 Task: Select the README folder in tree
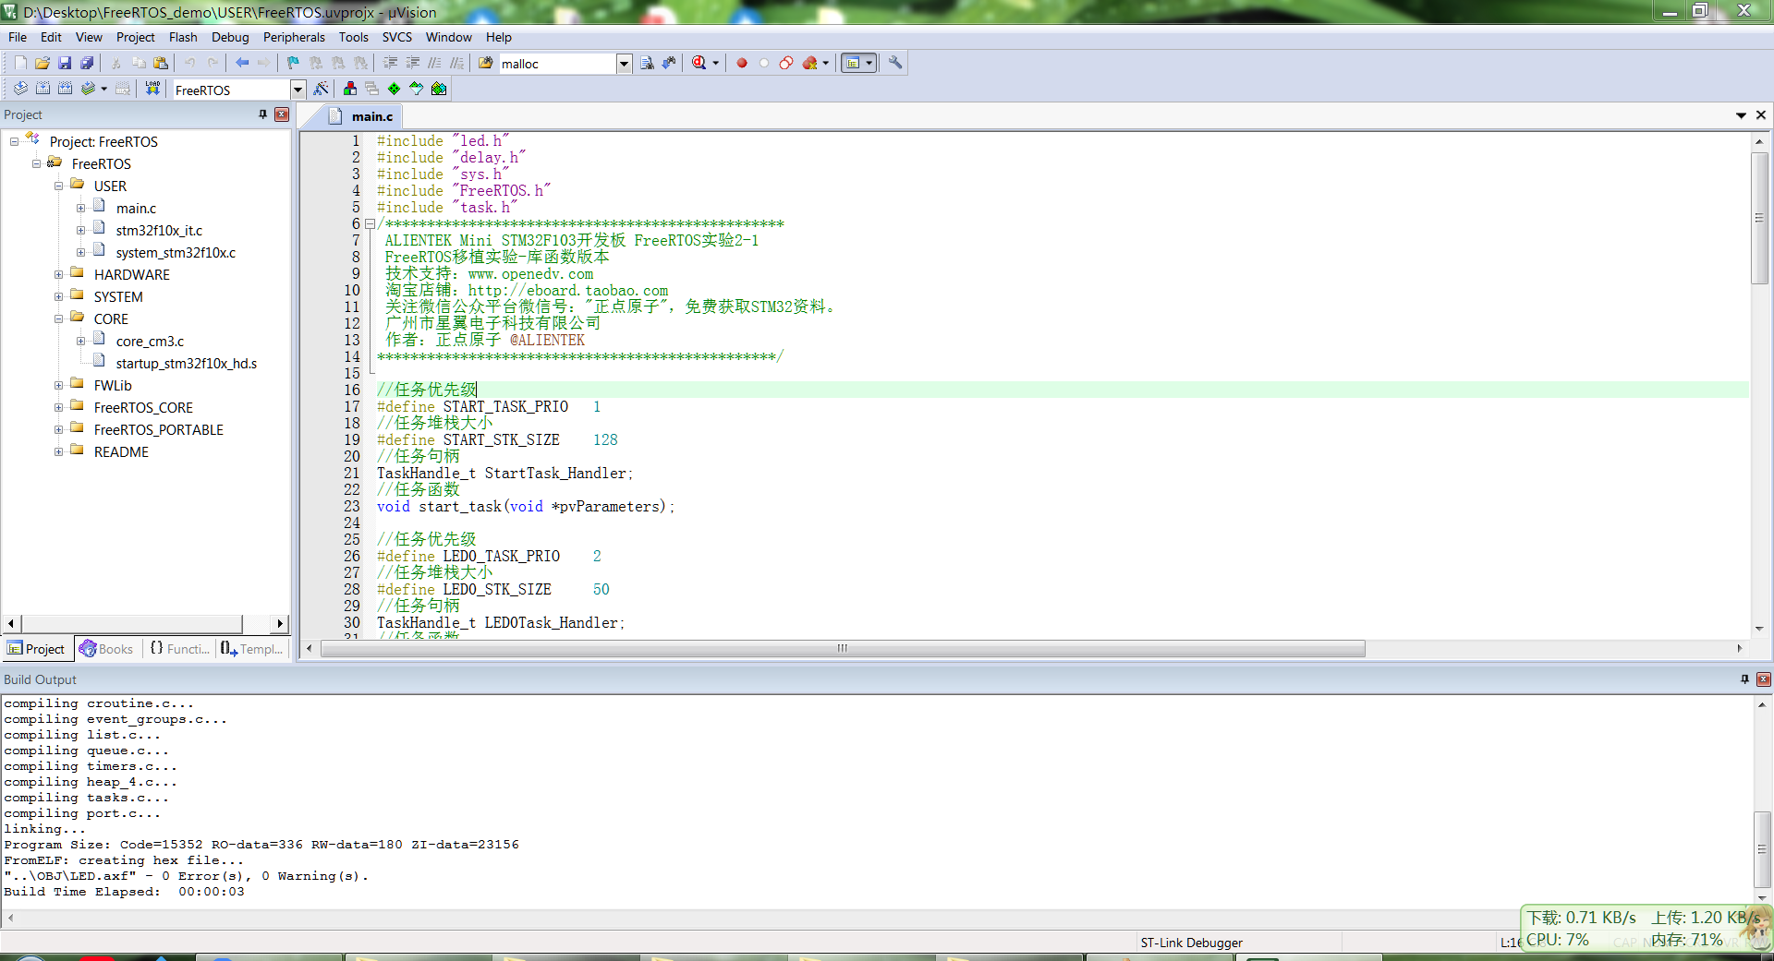121,451
